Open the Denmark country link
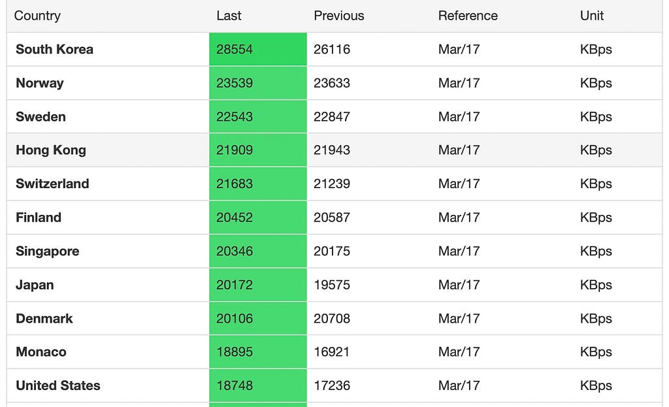This screenshot has height=407, width=669. tap(44, 319)
